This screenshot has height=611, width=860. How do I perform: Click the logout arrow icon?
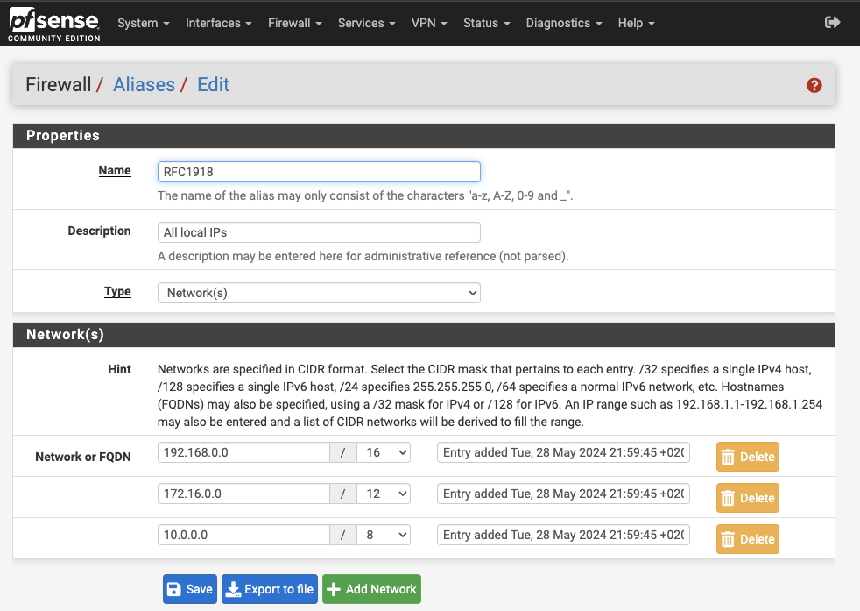tap(832, 23)
